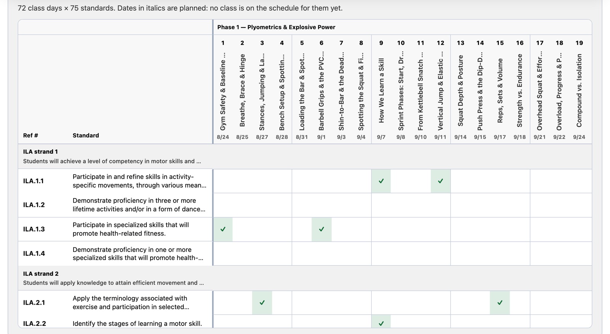Viewport: 610px width, 334px height.
Task: Click the Standard column heading
Action: [86, 136]
